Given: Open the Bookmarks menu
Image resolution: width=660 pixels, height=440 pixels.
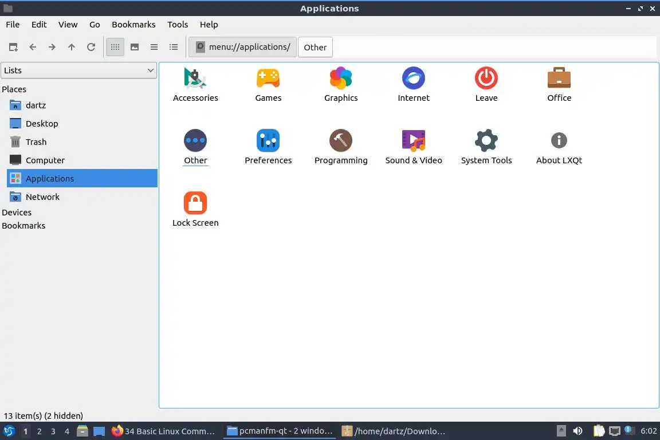Looking at the screenshot, I should coord(133,25).
